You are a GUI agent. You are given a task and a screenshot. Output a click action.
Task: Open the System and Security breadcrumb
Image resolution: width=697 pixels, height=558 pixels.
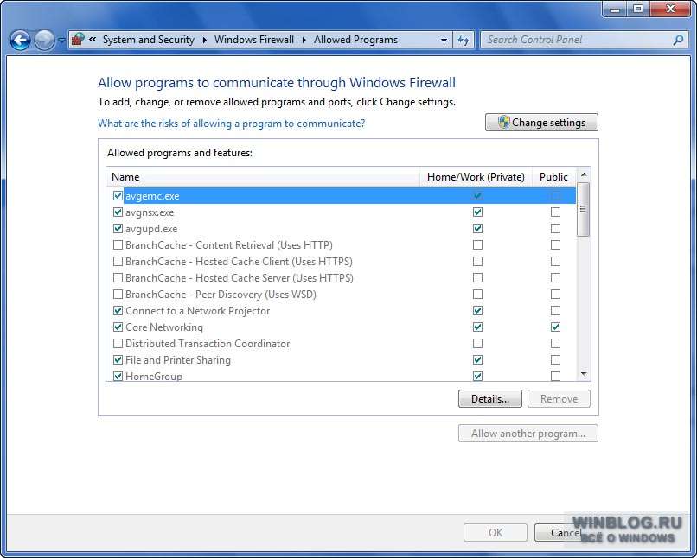point(149,40)
